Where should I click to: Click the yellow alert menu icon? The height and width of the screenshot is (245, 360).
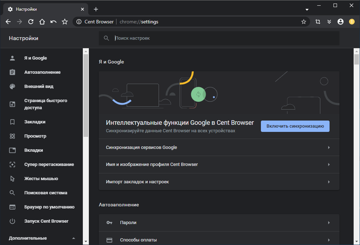pyautogui.click(x=352, y=22)
